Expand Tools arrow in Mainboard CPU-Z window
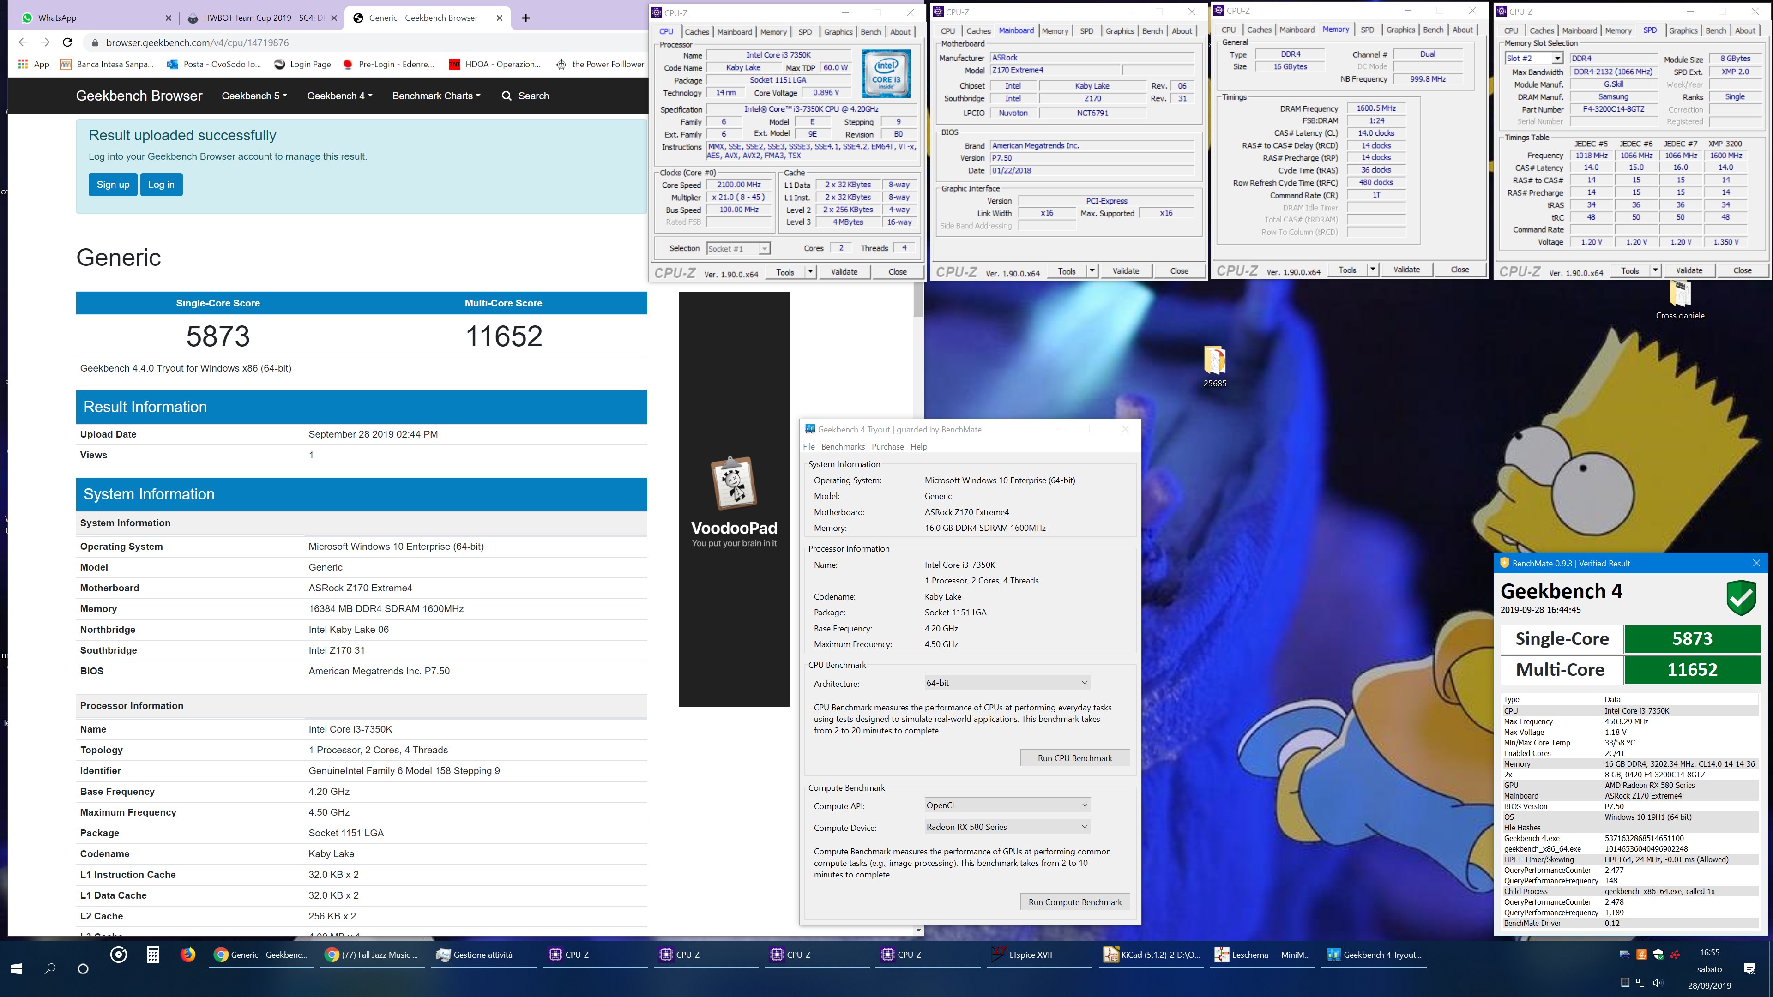The width and height of the screenshot is (1773, 997). 1092,271
